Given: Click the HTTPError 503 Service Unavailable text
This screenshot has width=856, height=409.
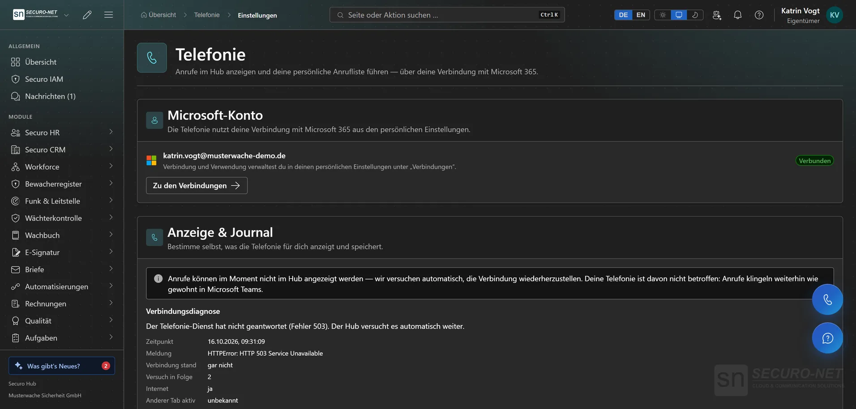Looking at the screenshot, I should click(x=265, y=353).
